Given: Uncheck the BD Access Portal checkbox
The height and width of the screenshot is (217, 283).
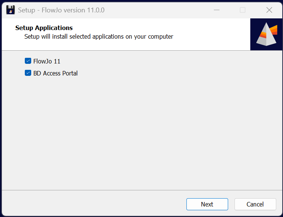Looking at the screenshot, I should click(28, 73).
